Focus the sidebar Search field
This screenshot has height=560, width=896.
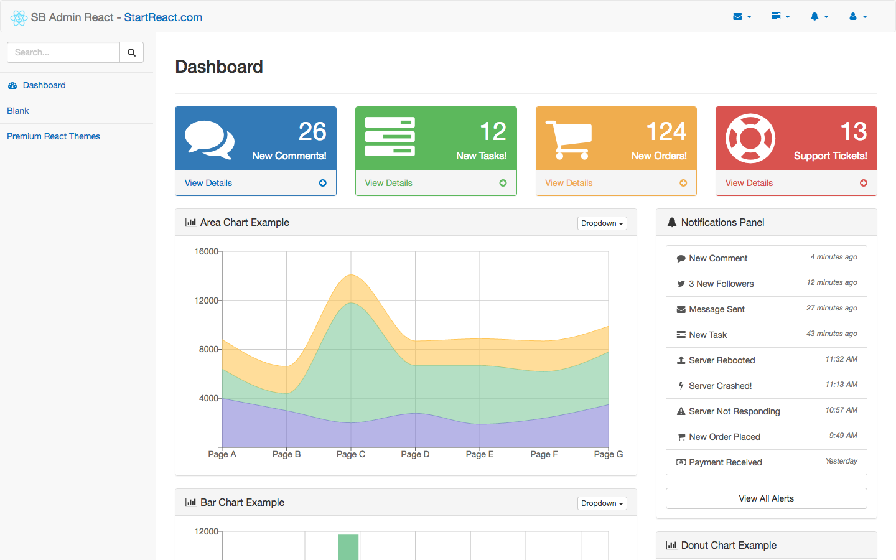point(63,52)
